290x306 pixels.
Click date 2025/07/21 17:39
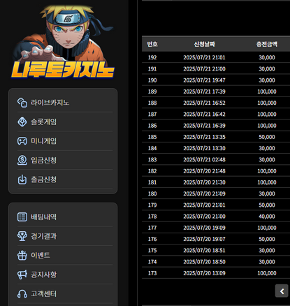tap(204, 92)
